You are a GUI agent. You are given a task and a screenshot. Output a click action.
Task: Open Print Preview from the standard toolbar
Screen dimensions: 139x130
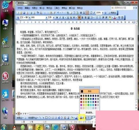[34, 13]
